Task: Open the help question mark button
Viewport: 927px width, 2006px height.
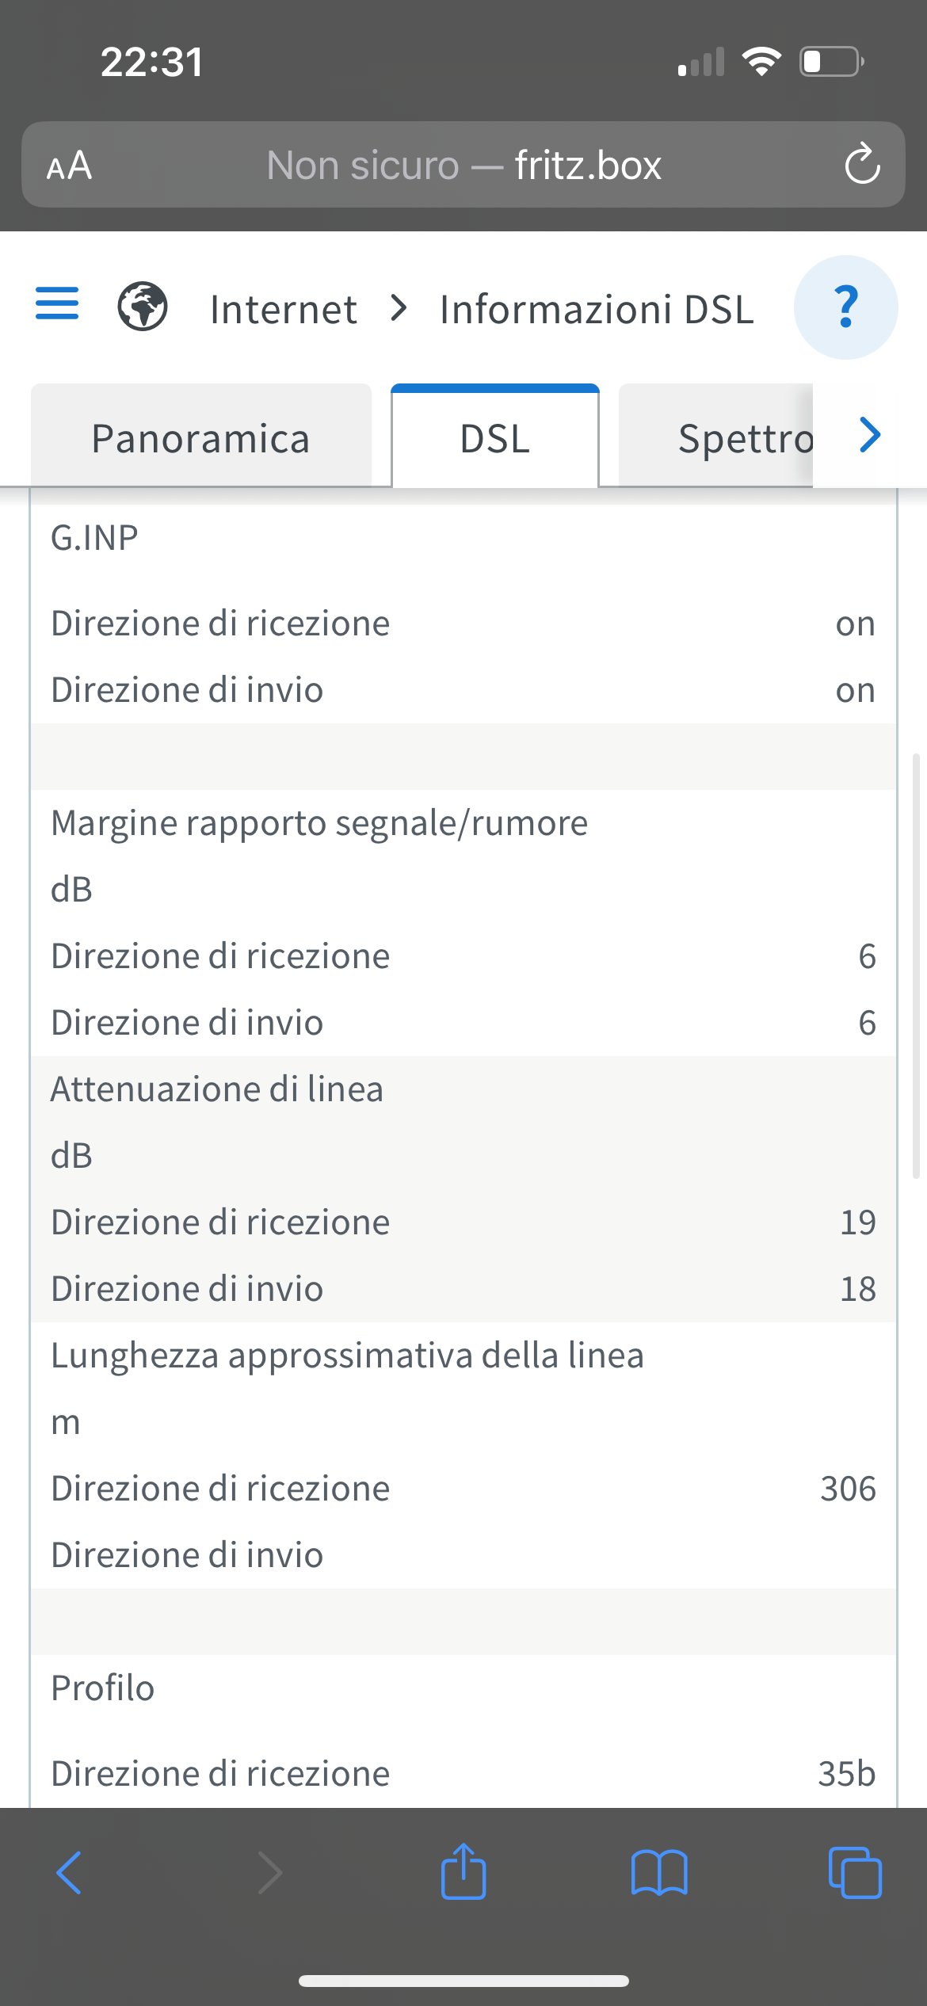Action: (x=845, y=307)
